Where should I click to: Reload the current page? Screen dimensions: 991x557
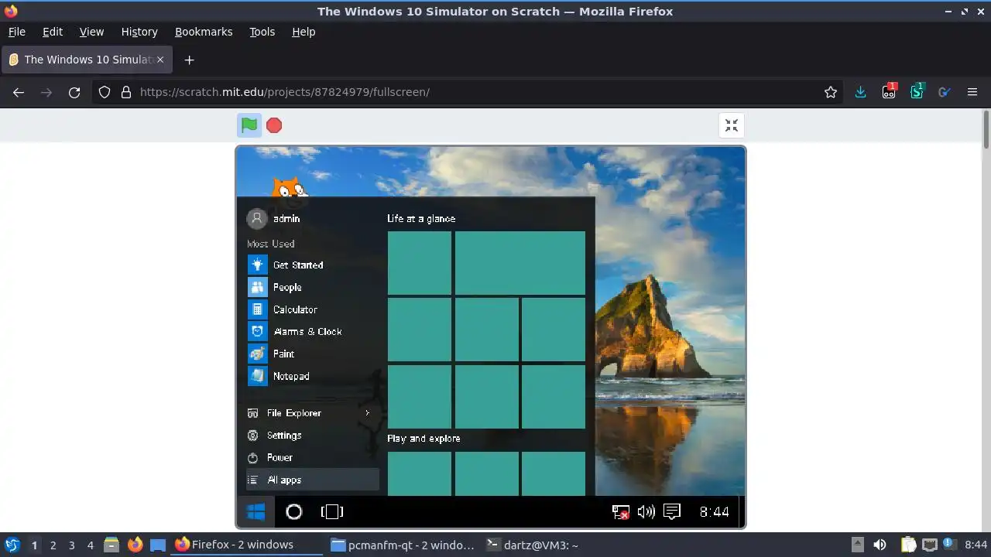coord(74,92)
